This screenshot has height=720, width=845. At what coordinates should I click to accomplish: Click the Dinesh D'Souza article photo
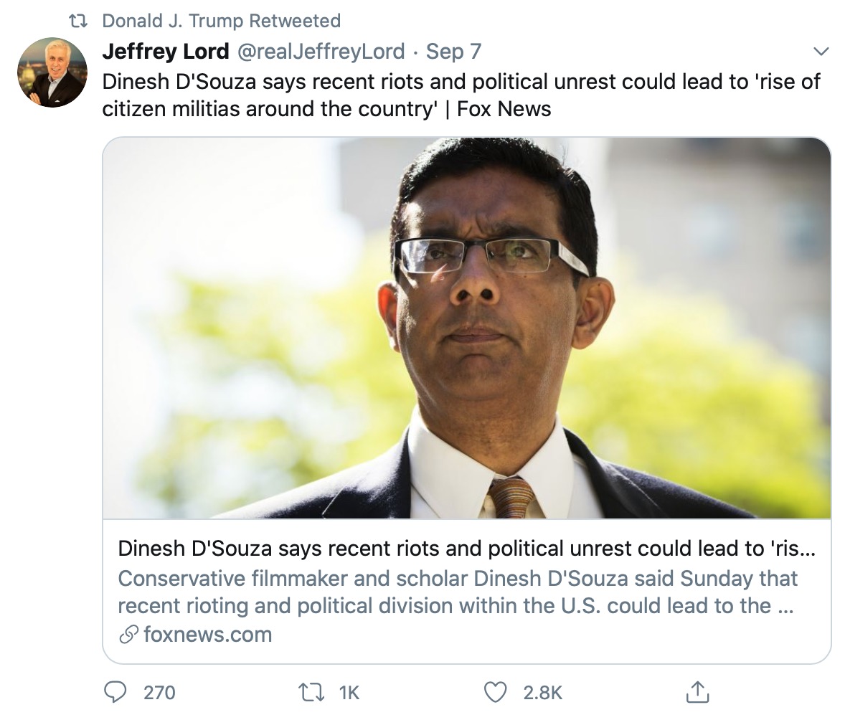pos(466,328)
